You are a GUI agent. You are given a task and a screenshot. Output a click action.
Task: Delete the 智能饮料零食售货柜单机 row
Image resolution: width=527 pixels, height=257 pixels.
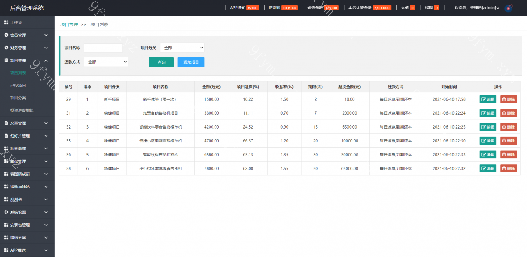(508, 127)
